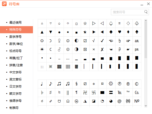Pick the sharp ♯ music symbol
The image size is (152, 114).
tap(51, 92)
